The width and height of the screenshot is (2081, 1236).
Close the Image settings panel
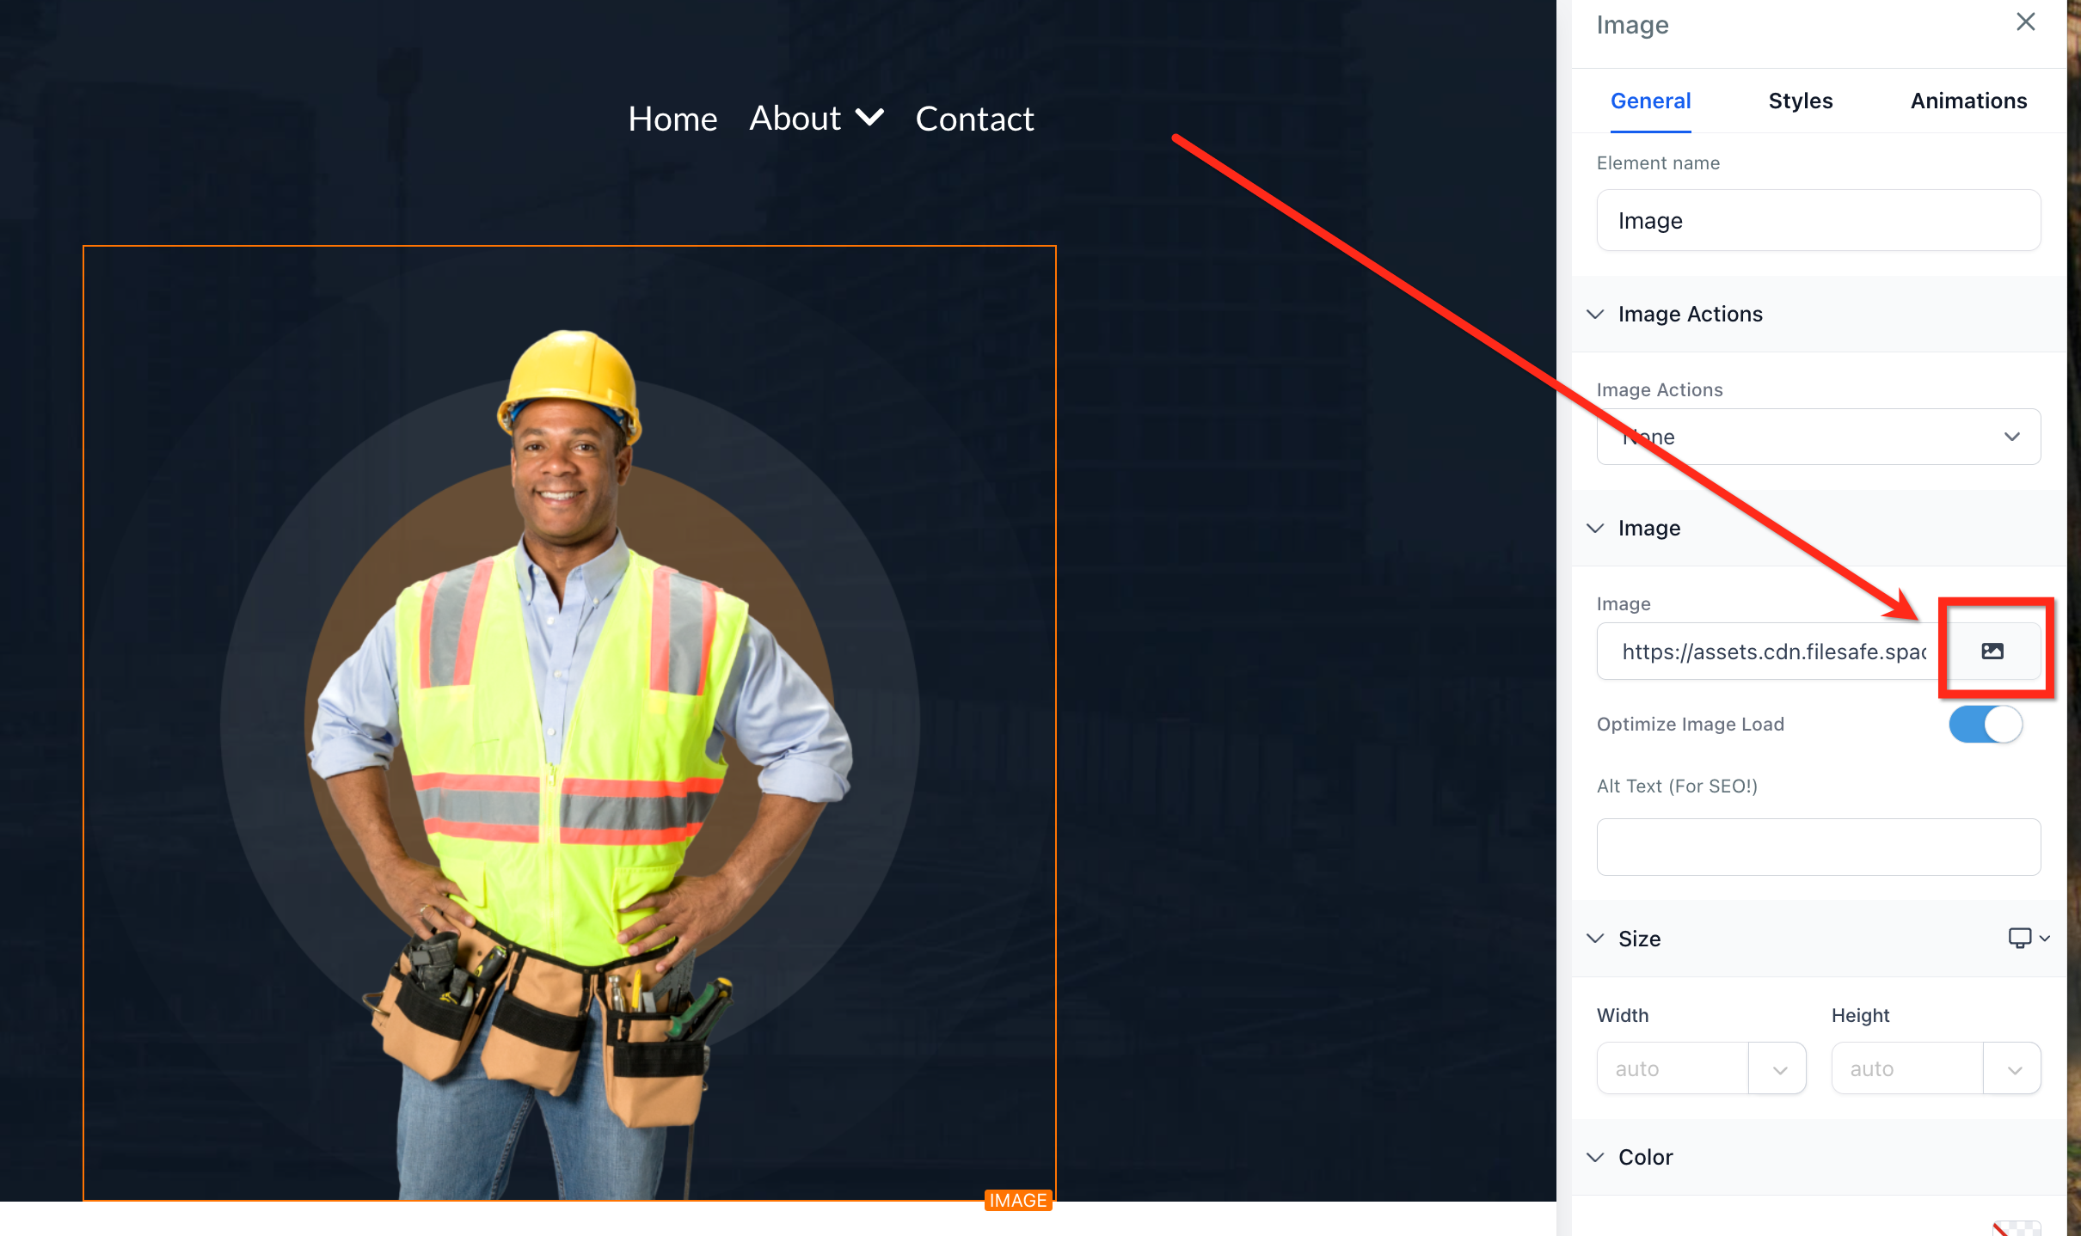pyautogui.click(x=2025, y=22)
